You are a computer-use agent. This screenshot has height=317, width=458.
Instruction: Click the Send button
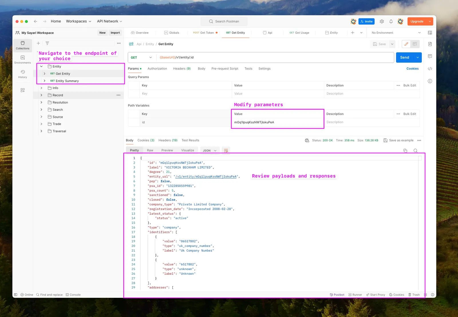click(x=405, y=58)
